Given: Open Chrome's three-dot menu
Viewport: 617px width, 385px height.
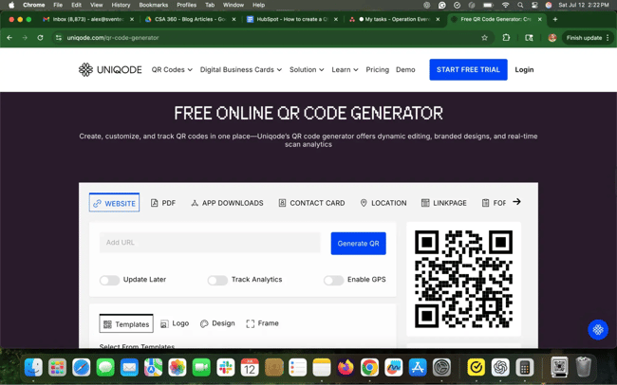Looking at the screenshot, I should coord(608,38).
